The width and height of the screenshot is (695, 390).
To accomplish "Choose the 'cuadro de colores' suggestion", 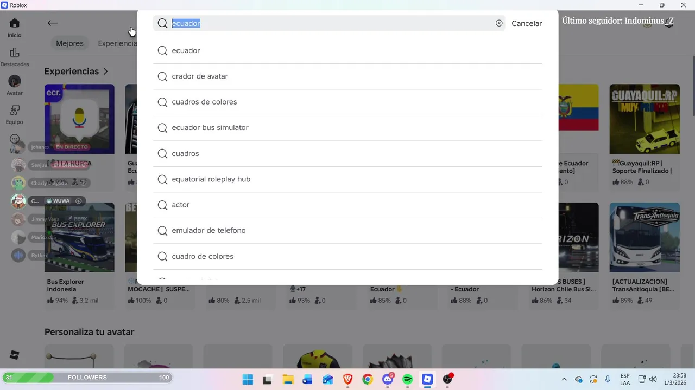I will [x=347, y=256].
